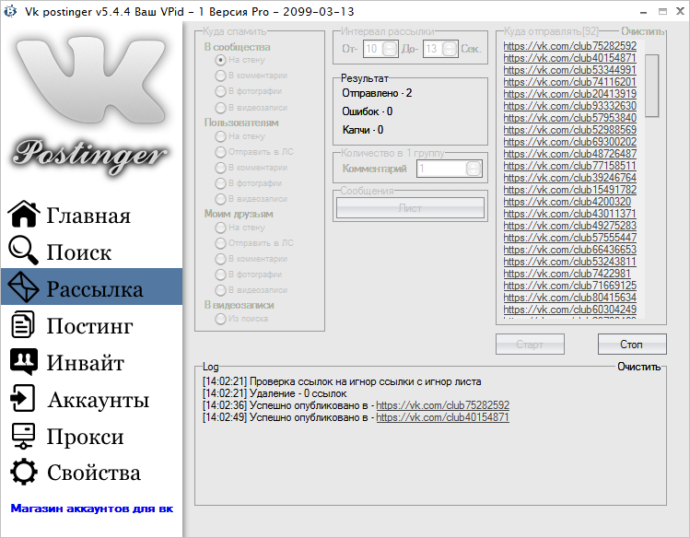Screen dimensions: 690x538
Task: Click the recipients list scrollbar thumb
Action: 651,86
